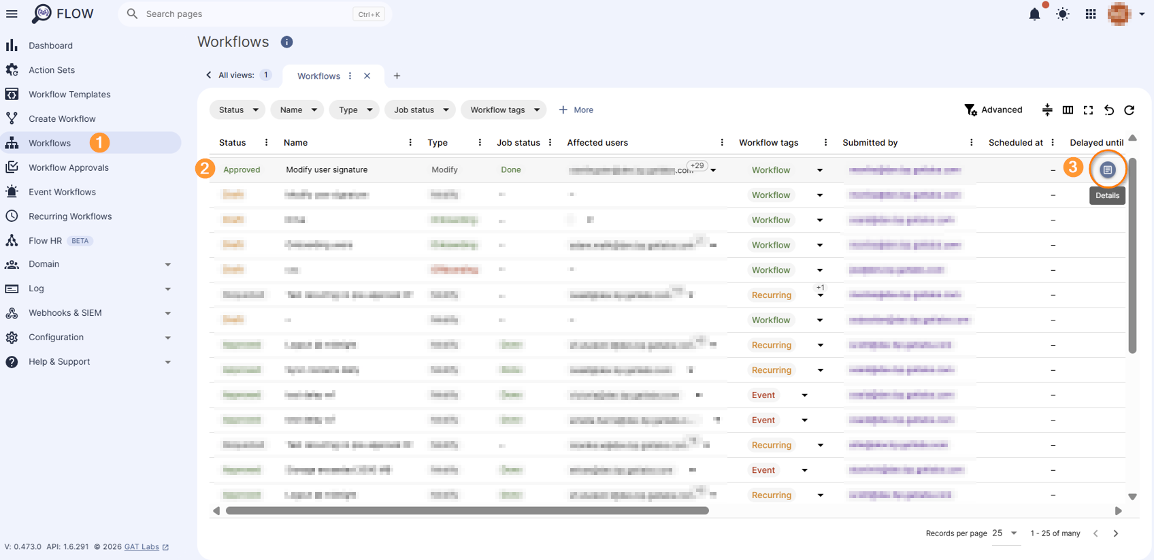Click the Done job status cell

click(x=511, y=169)
